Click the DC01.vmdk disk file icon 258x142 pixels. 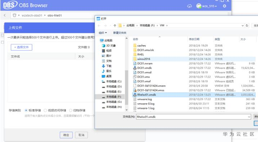click(x=135, y=68)
